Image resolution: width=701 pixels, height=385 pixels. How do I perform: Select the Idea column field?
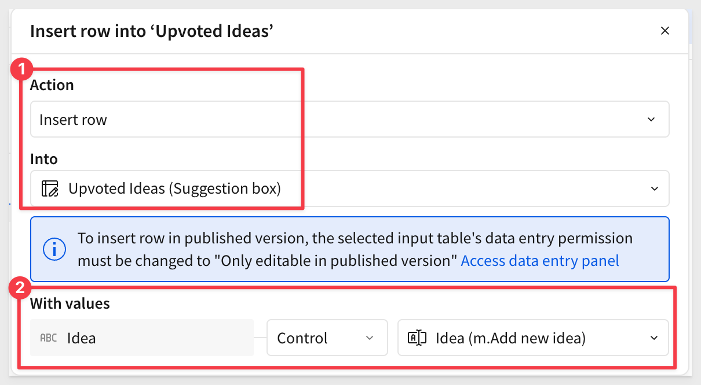[x=142, y=338]
